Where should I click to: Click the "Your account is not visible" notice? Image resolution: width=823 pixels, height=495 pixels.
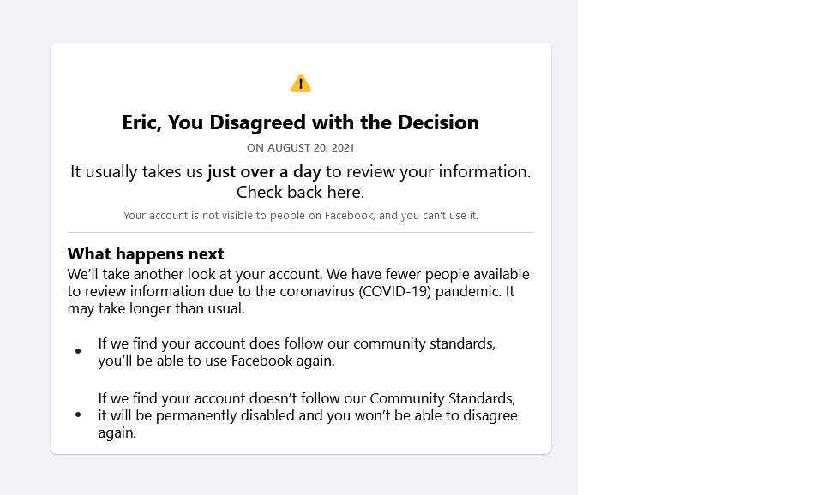300,216
